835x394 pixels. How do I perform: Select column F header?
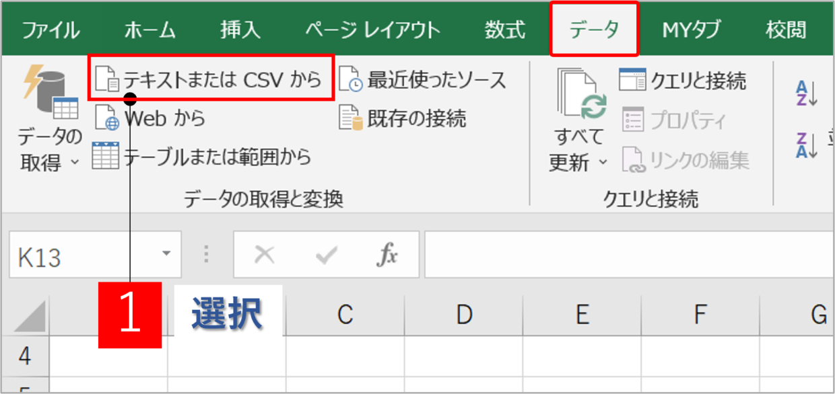pos(700,314)
